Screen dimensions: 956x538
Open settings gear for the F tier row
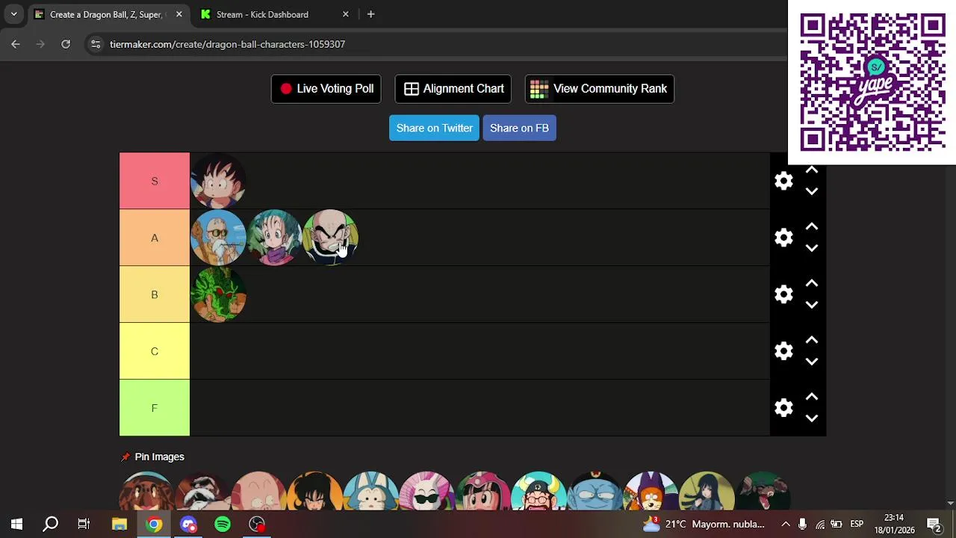tap(783, 408)
